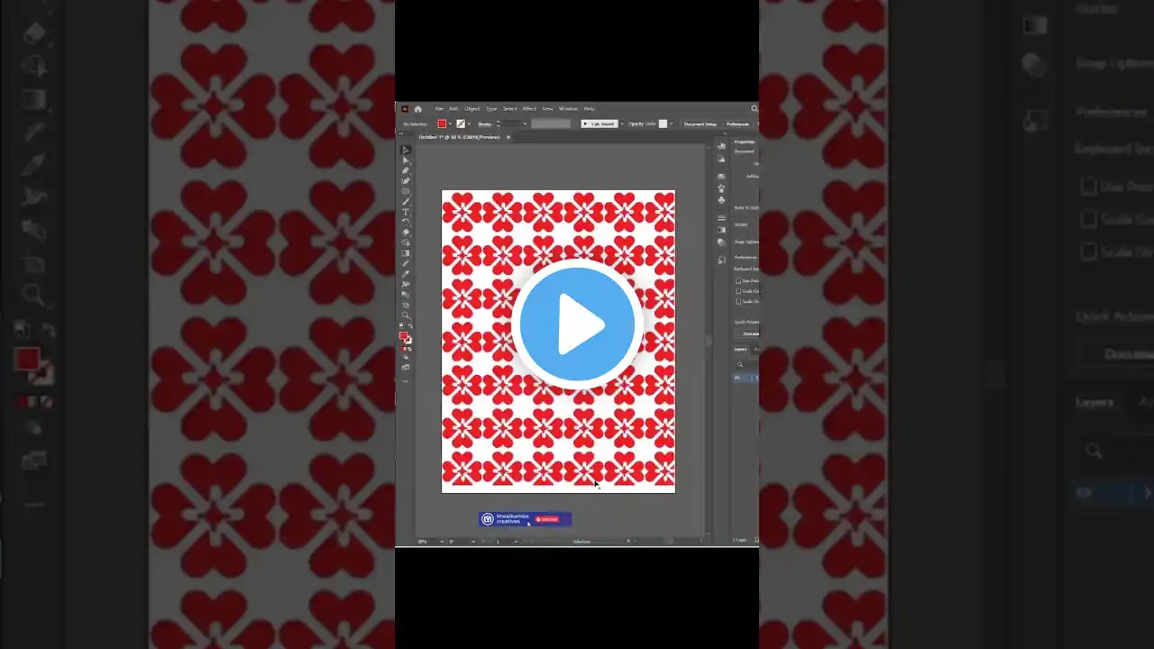Open the brush definition dropdown arrow

pos(621,124)
